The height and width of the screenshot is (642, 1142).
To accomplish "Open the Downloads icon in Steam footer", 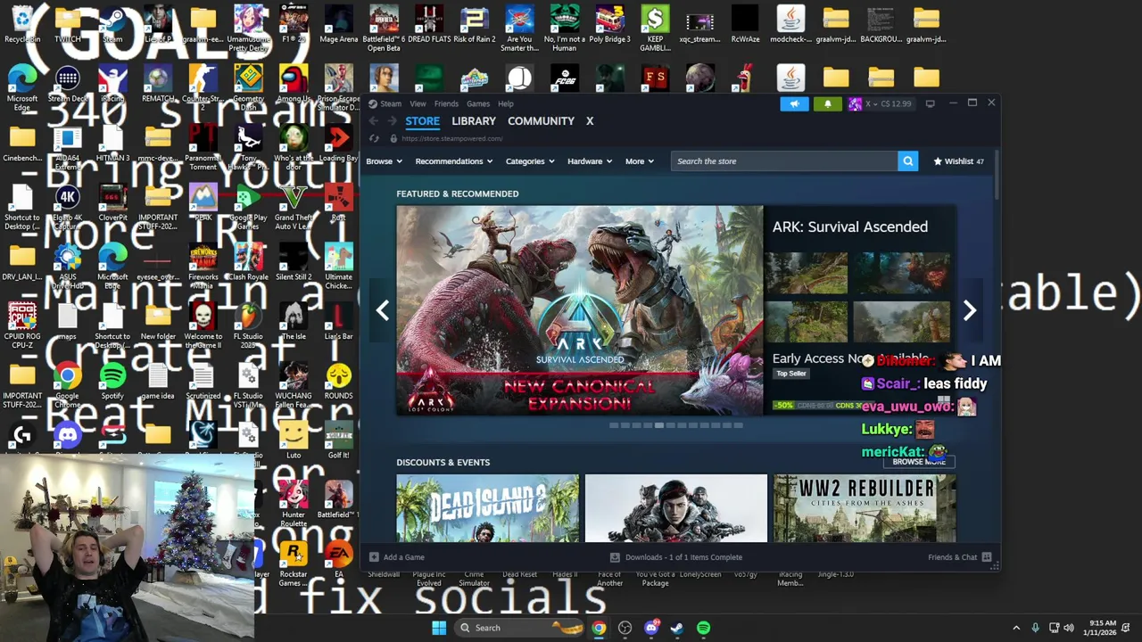I will [615, 557].
